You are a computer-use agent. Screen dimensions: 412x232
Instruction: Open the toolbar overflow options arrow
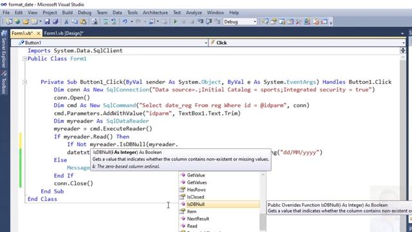click(x=331, y=23)
